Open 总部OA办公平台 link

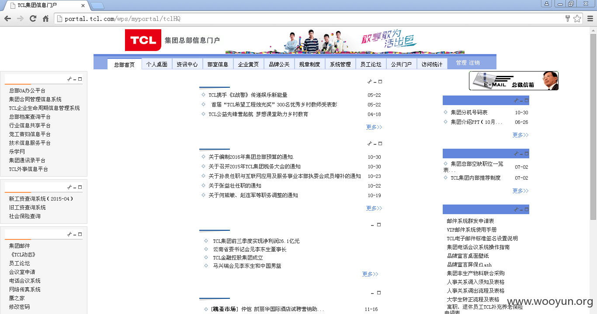pos(27,91)
